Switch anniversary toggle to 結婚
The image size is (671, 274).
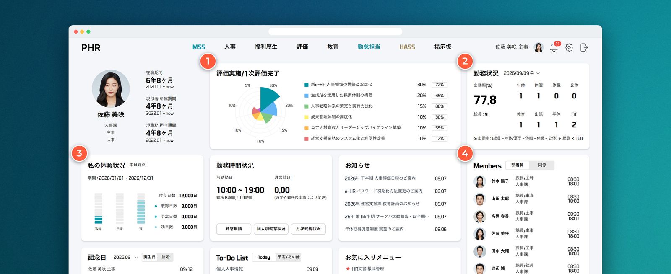point(166,257)
